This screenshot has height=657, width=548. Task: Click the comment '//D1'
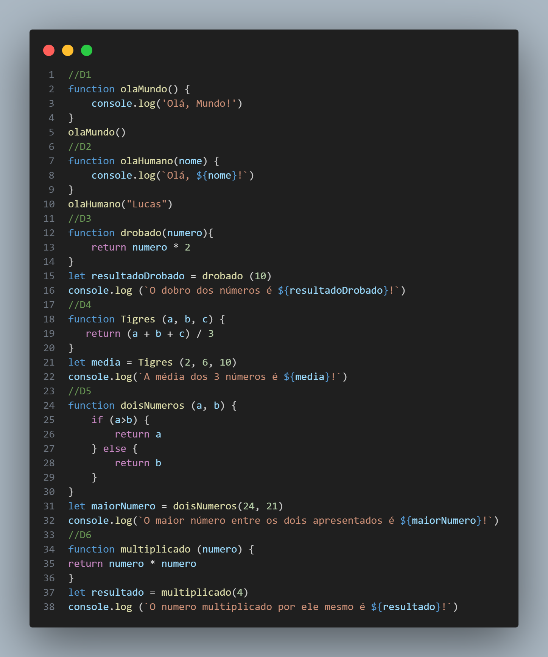(x=80, y=75)
